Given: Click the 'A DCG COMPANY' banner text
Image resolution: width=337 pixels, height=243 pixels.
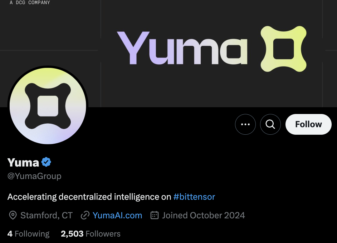Looking at the screenshot, I should 30,3.
